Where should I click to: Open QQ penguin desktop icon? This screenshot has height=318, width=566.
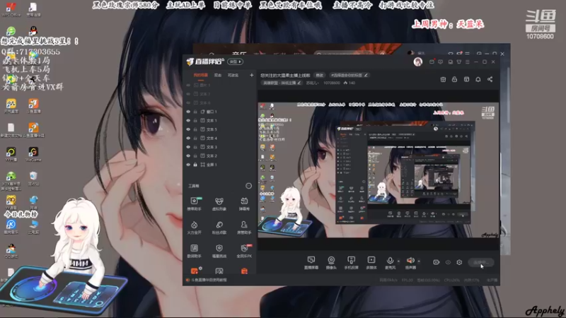33,30
